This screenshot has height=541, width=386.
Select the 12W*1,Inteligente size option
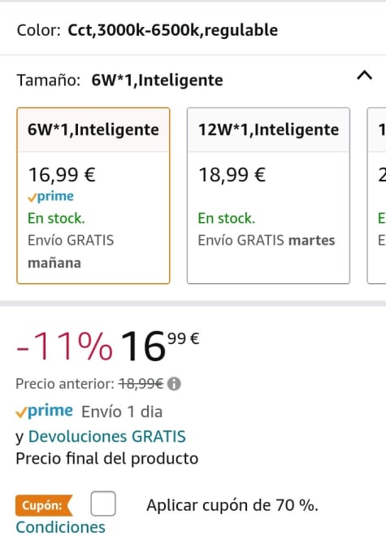[x=268, y=195]
